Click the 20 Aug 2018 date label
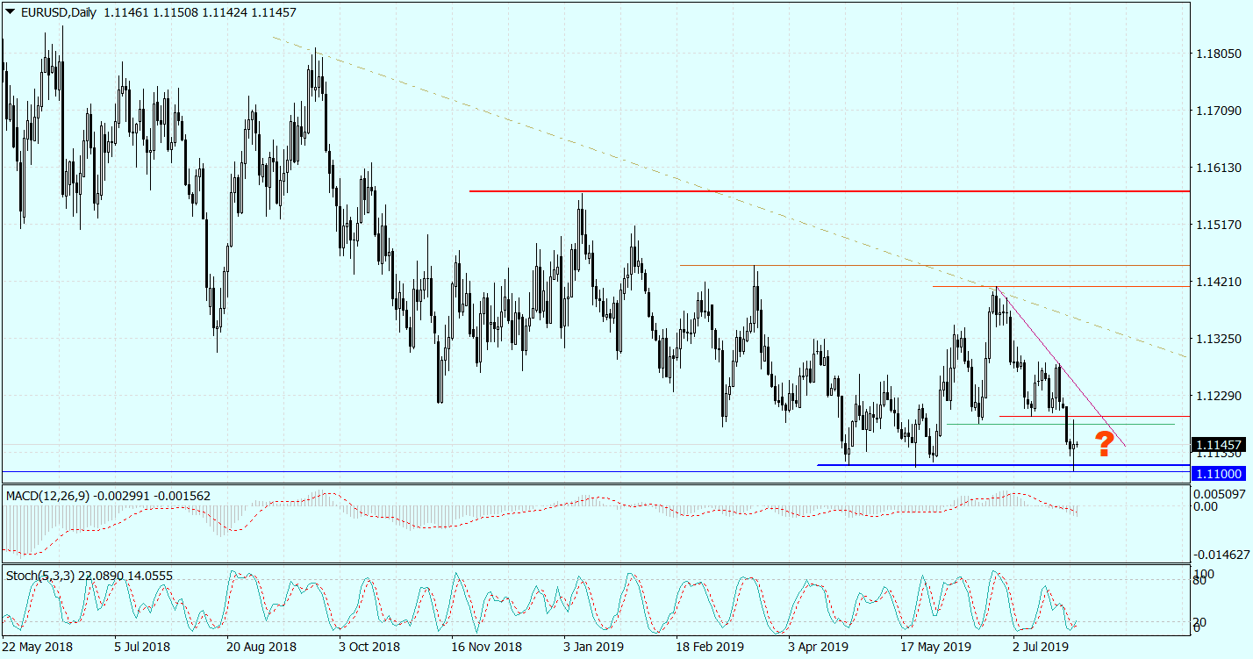This screenshot has height=659, width=1253. tap(261, 647)
